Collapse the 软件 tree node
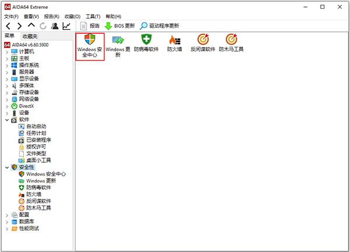 click(7, 120)
